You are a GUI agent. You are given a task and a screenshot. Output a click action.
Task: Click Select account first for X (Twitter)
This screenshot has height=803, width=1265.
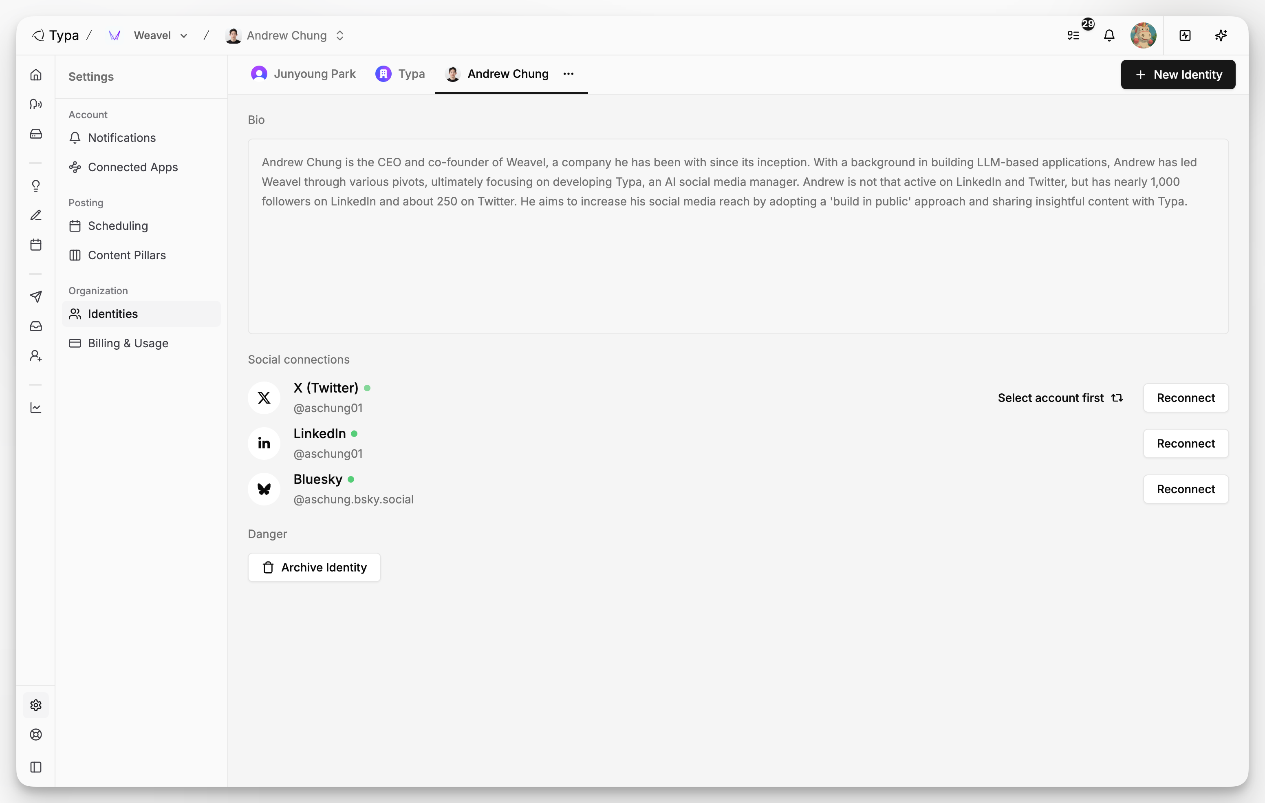pos(1060,398)
